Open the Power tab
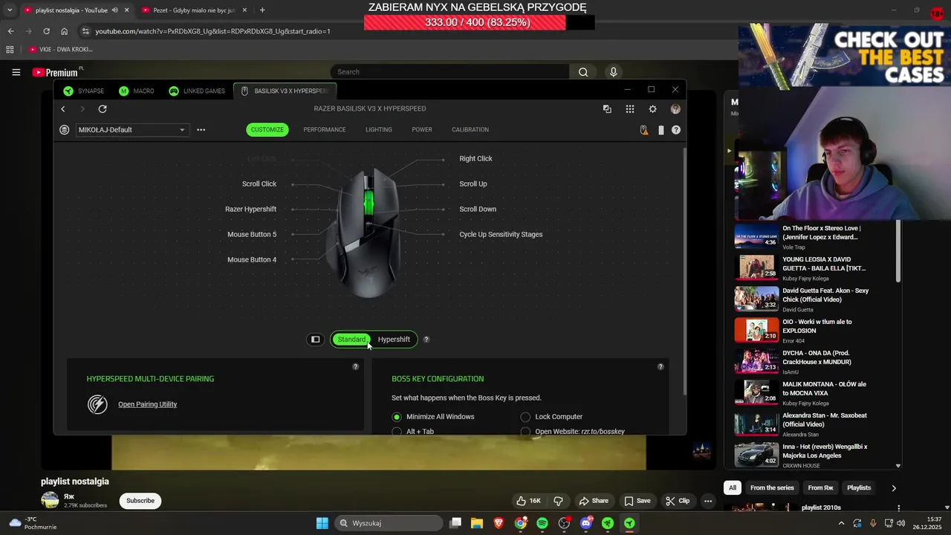951x535 pixels. click(422, 129)
